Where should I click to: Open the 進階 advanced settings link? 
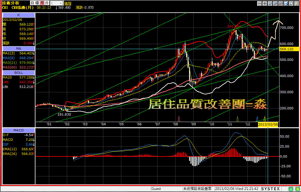[68, 3]
